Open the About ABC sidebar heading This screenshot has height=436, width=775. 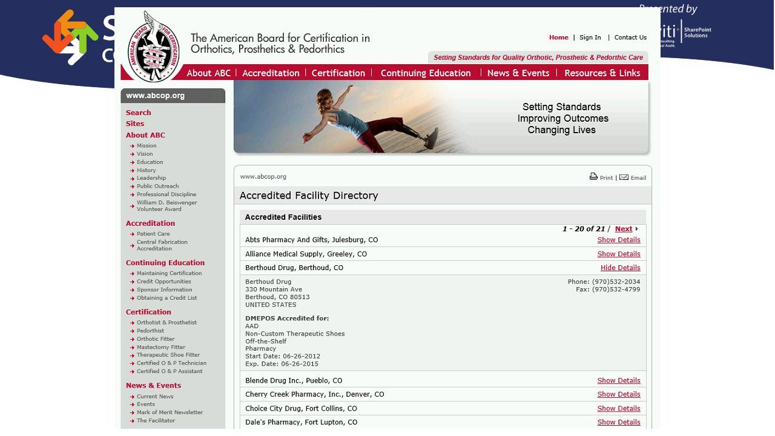(x=145, y=135)
